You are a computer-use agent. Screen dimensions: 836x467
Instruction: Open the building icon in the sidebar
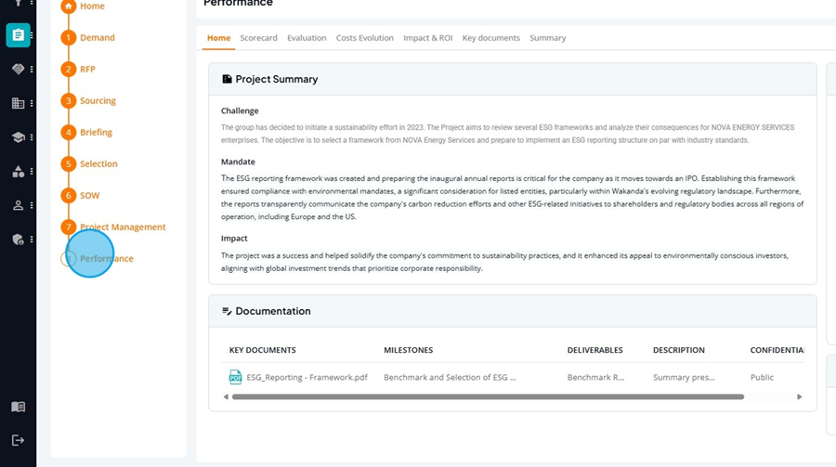coord(18,103)
